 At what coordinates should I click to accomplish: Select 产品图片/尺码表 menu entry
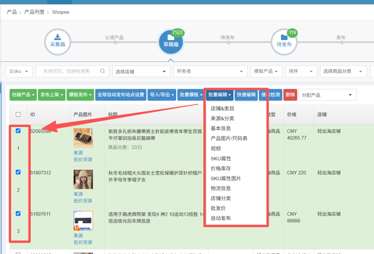229,138
